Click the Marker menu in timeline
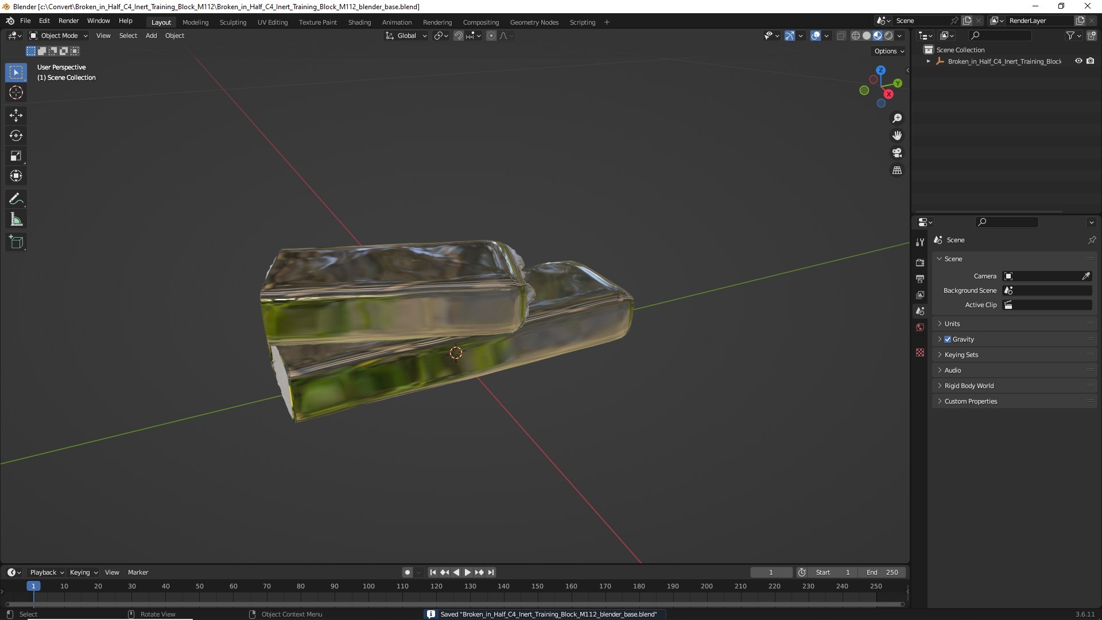 click(138, 572)
